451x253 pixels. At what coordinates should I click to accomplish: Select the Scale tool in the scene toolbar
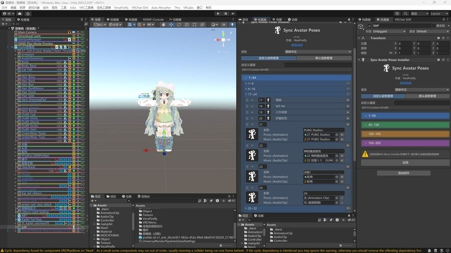point(187,25)
